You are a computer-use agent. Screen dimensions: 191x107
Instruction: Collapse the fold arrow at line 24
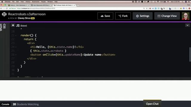click(16, 47)
